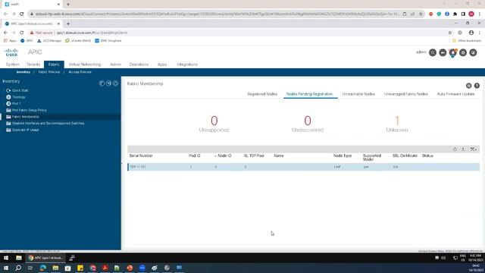The height and width of the screenshot is (273, 485).
Task: Open the search icon in the bottom taskbar
Action: click(18, 268)
